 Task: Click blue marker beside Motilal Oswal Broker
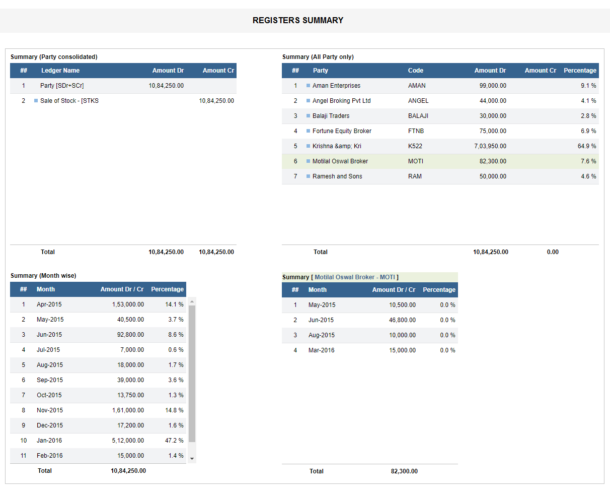[308, 161]
